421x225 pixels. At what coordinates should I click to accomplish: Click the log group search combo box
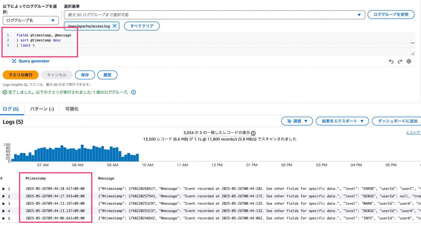coord(214,15)
